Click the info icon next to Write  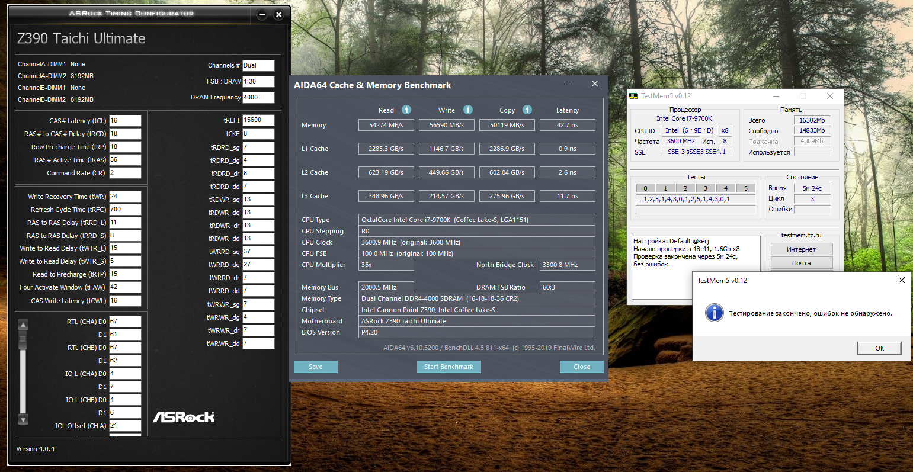coord(468,110)
